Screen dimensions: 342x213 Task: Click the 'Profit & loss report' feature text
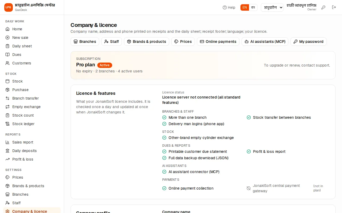coord(269,151)
